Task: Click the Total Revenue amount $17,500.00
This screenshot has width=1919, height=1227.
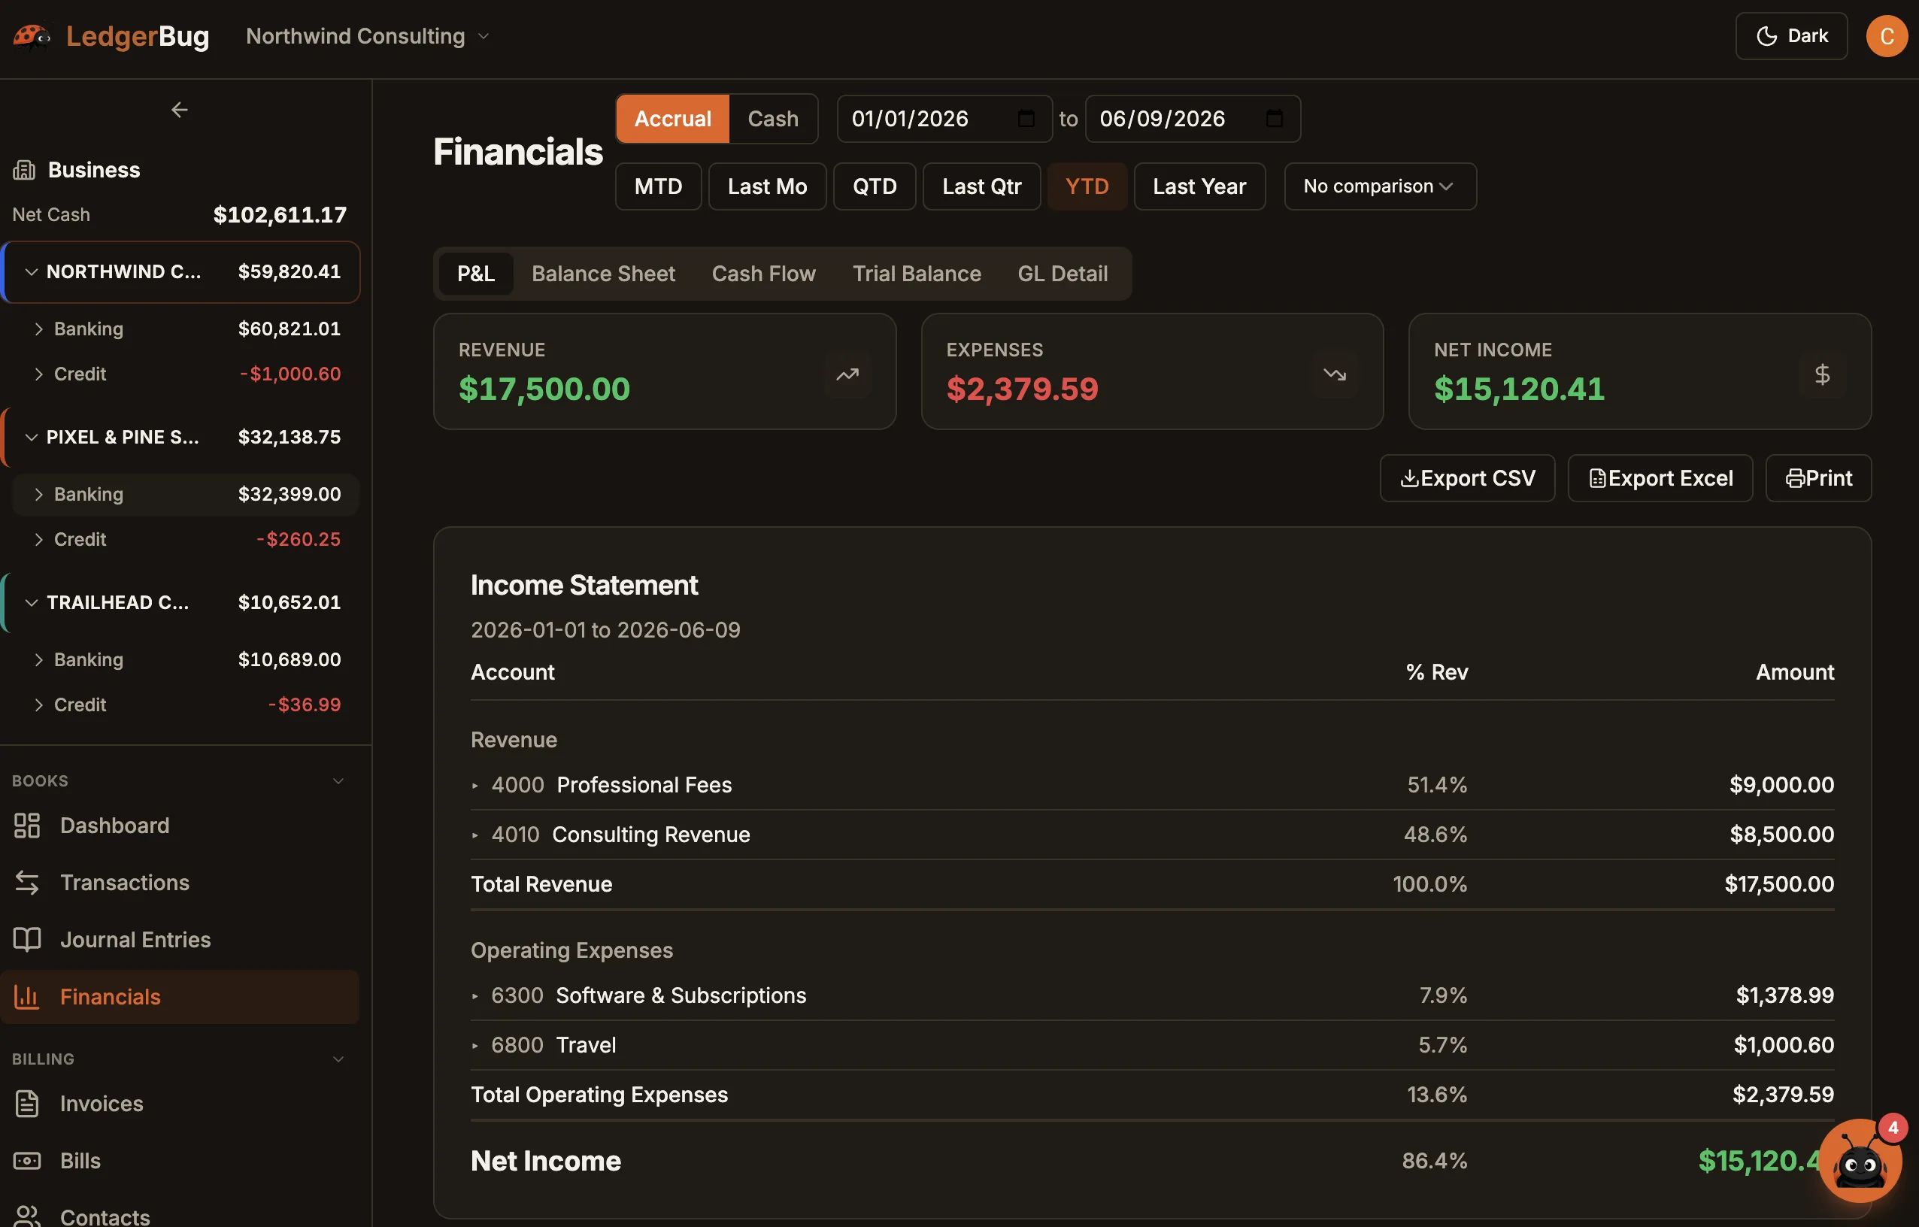Action: [1778, 884]
